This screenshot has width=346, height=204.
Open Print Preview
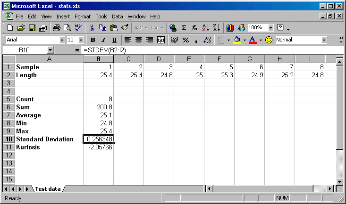coord(67,28)
